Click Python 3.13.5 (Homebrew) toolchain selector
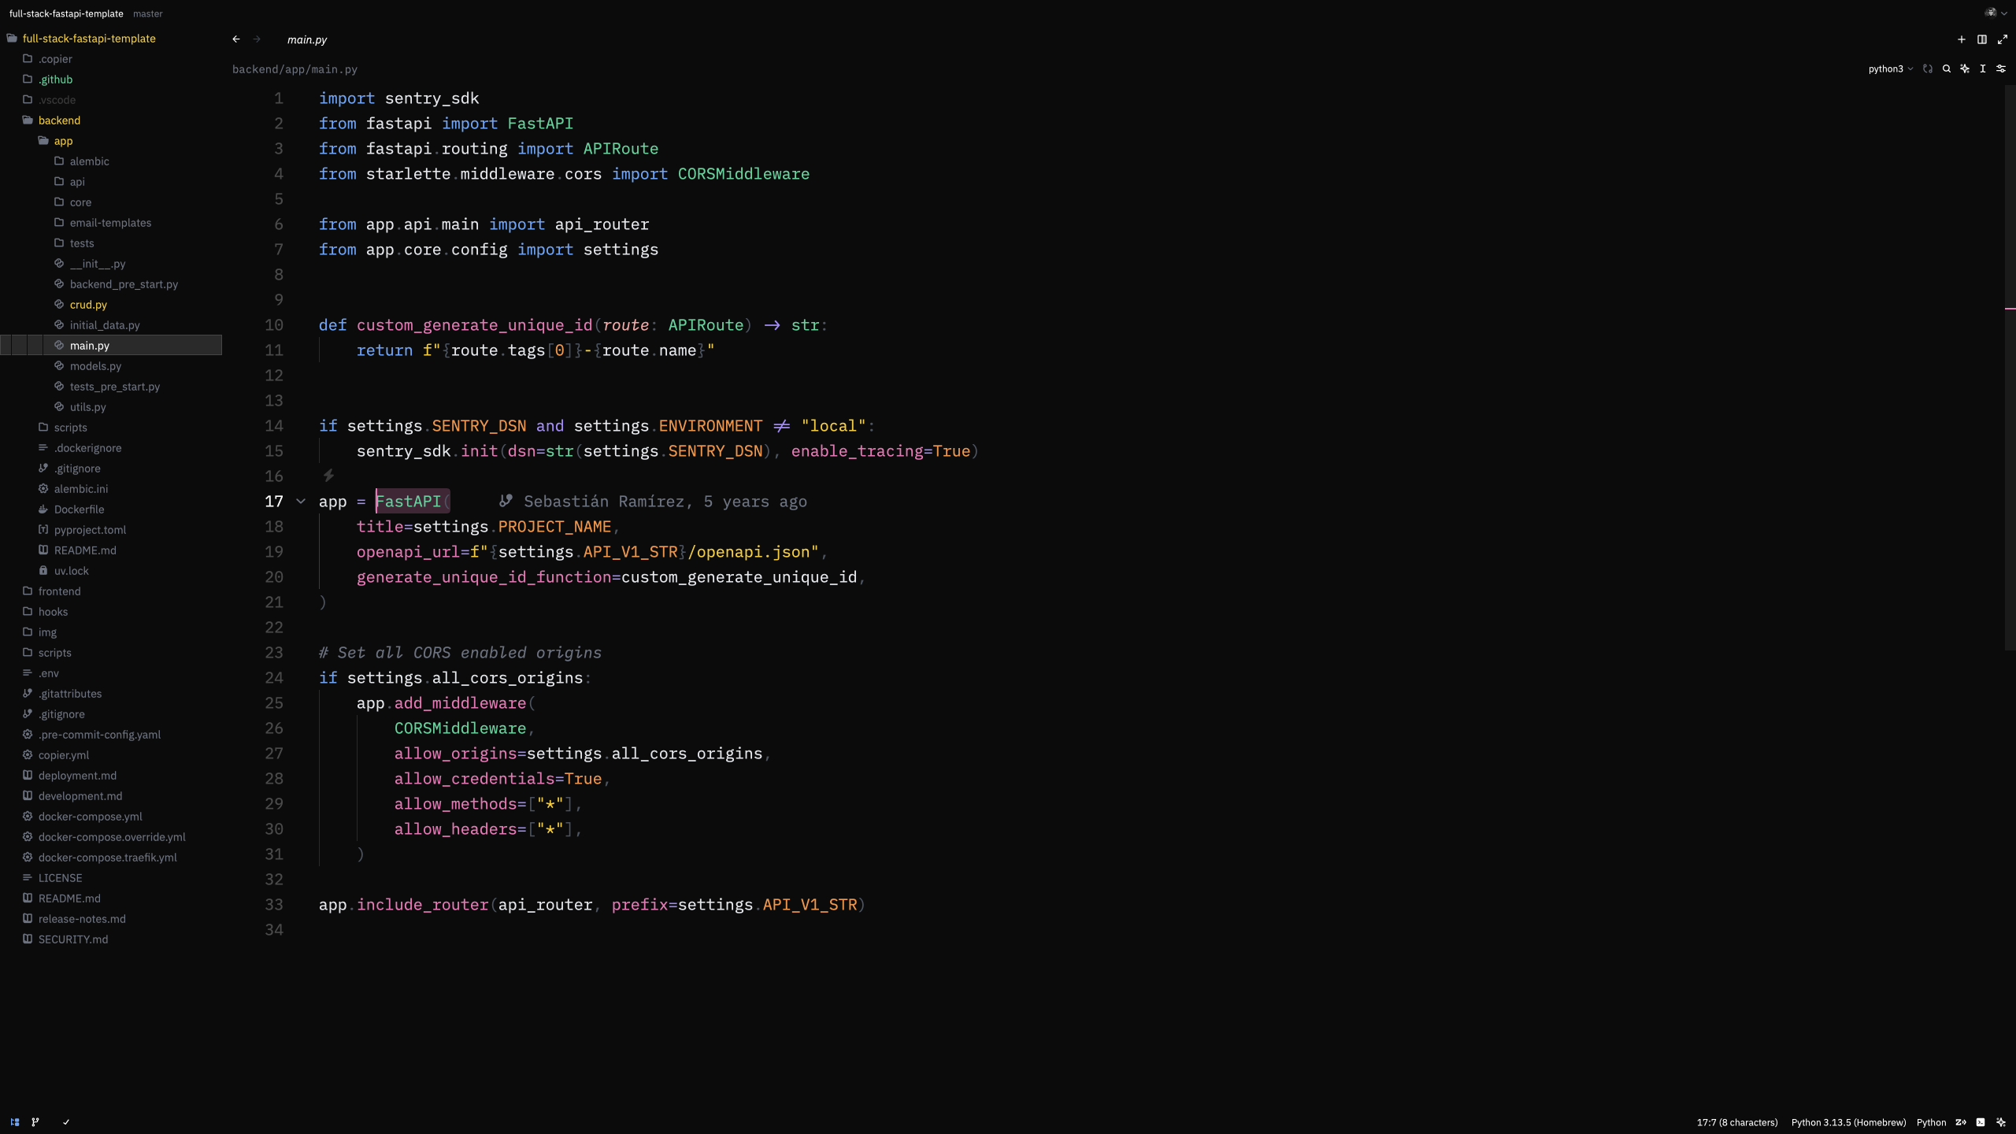Viewport: 2016px width, 1134px height. pyautogui.click(x=1848, y=1122)
